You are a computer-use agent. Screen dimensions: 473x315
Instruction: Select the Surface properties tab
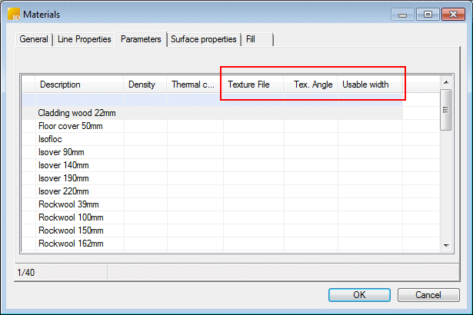click(x=203, y=39)
